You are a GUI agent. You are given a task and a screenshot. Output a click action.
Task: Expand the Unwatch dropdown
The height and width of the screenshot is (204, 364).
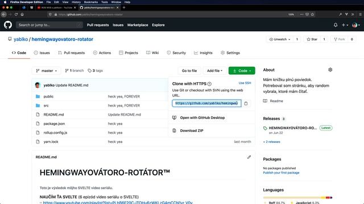(x=280, y=39)
